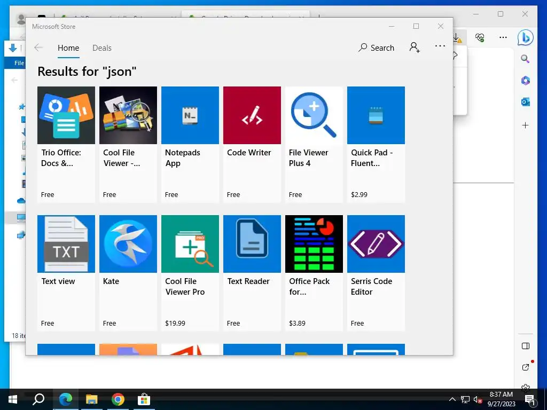547x410 pixels.
Task: Open the Code Writer app icon
Action: point(252,115)
